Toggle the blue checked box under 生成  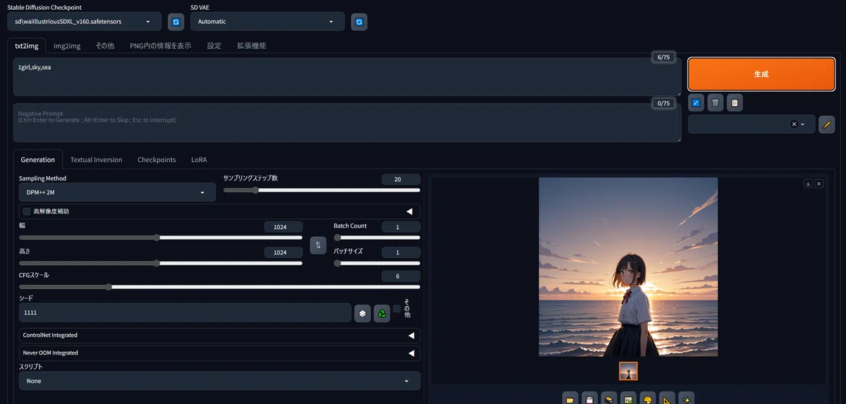(x=696, y=103)
